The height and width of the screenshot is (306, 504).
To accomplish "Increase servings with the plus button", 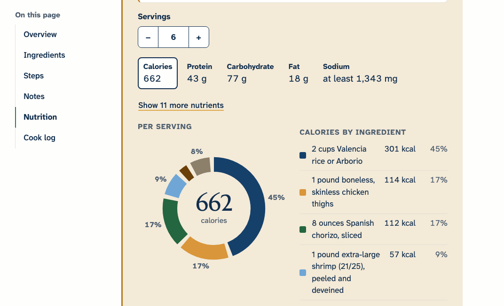I will 199,37.
